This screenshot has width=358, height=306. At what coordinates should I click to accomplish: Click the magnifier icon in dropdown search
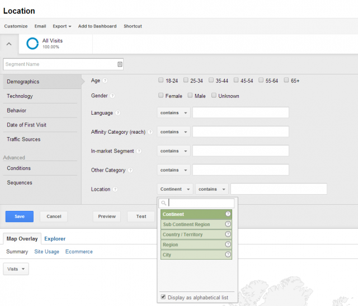click(x=164, y=203)
